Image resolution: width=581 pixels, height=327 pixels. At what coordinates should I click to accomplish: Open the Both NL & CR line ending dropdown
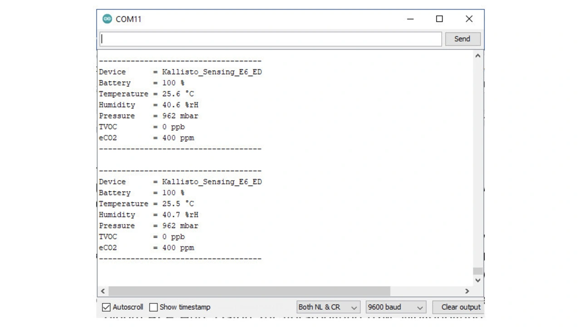click(x=328, y=307)
